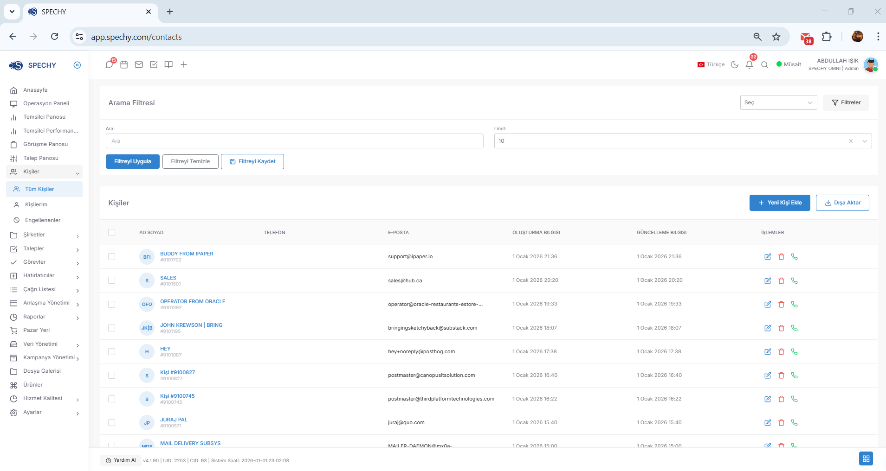Viewport: 886px width, 471px height.
Task: Click the browser address bar URL
Action: (x=136, y=37)
